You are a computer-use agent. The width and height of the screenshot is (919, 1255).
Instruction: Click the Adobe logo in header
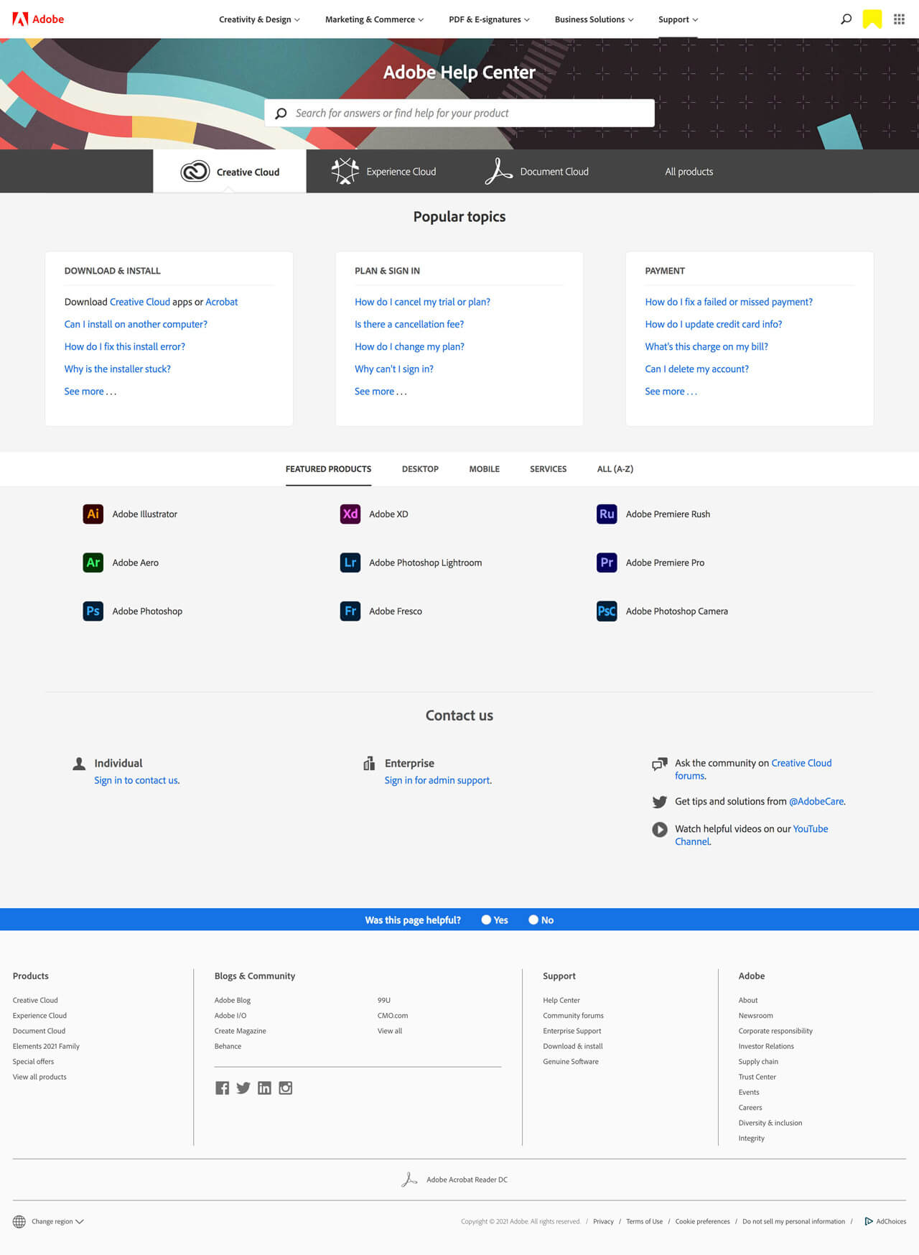pos(38,19)
